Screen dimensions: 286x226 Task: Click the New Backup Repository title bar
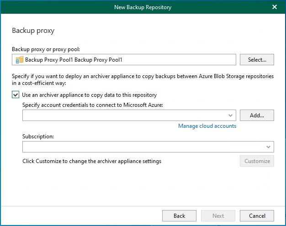(x=143, y=7)
